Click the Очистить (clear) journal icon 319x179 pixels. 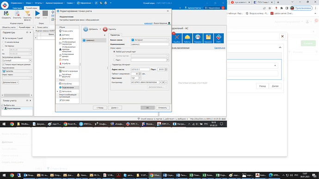(17, 13)
